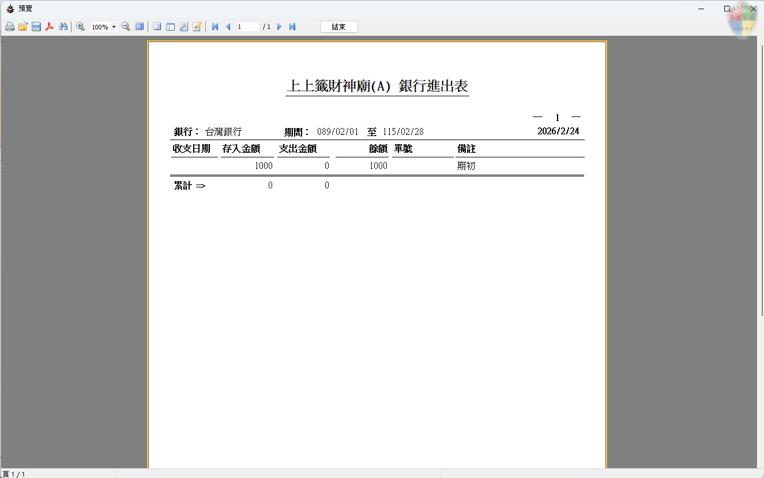Image resolution: width=764 pixels, height=478 pixels.
Task: Open a report file with folder icon
Action: 23,27
